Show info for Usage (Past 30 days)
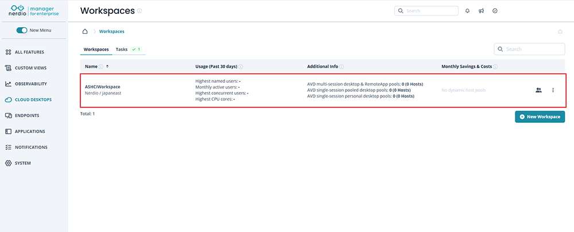This screenshot has width=574, height=232. point(241,67)
